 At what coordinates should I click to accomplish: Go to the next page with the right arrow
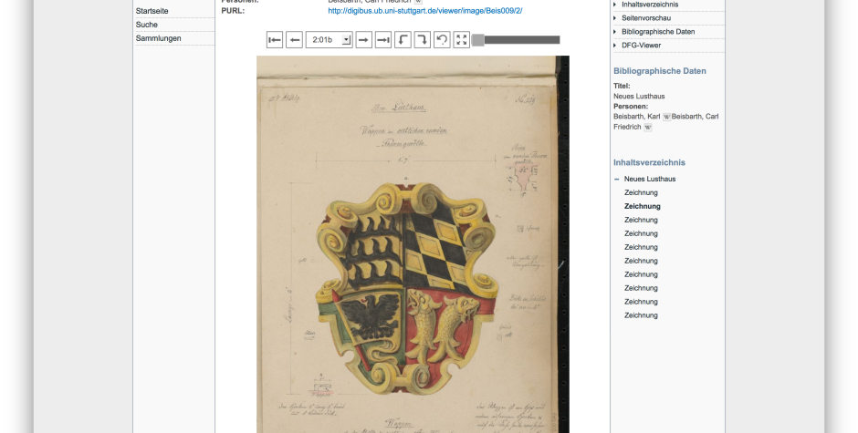coord(364,40)
